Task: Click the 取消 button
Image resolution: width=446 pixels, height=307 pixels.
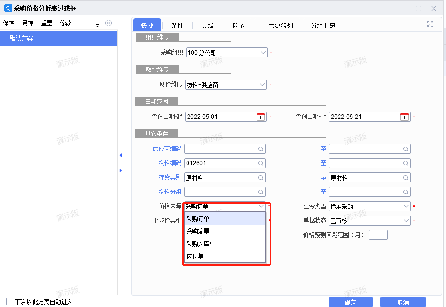Action: (x=403, y=302)
